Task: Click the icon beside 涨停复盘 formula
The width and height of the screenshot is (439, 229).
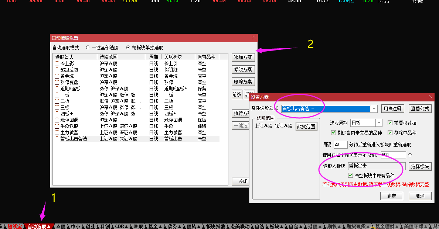Action: [57, 82]
